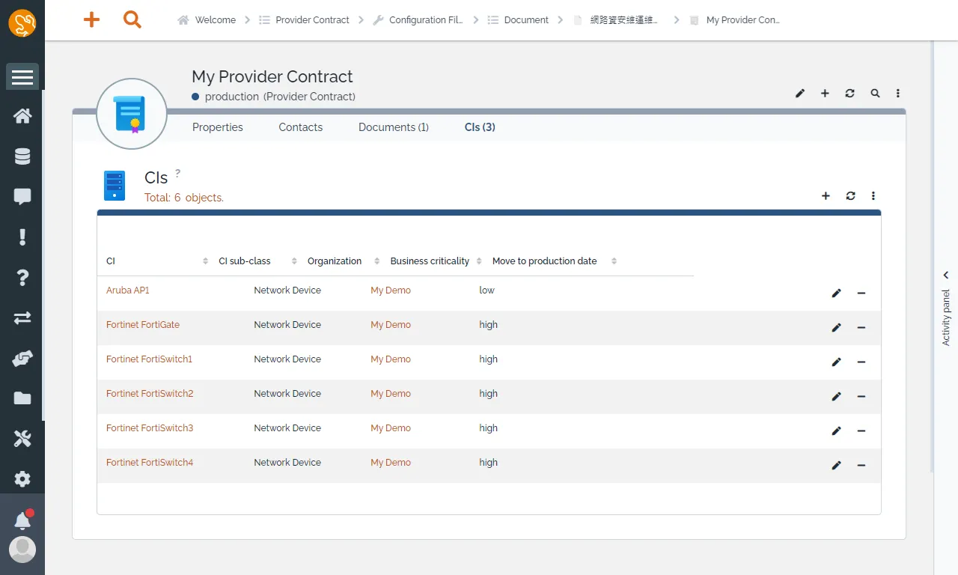
Task: Open the orange global search icon
Action: (132, 20)
